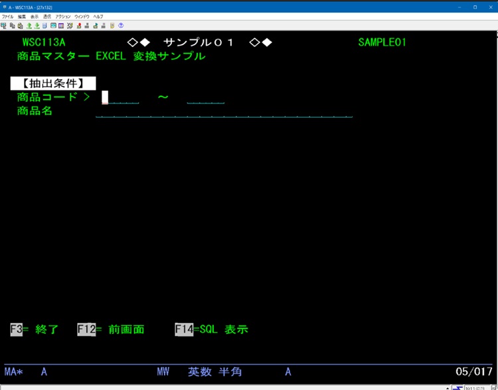498x390 pixels.
Task: Click the blue help question mark icon
Action: pos(121,25)
